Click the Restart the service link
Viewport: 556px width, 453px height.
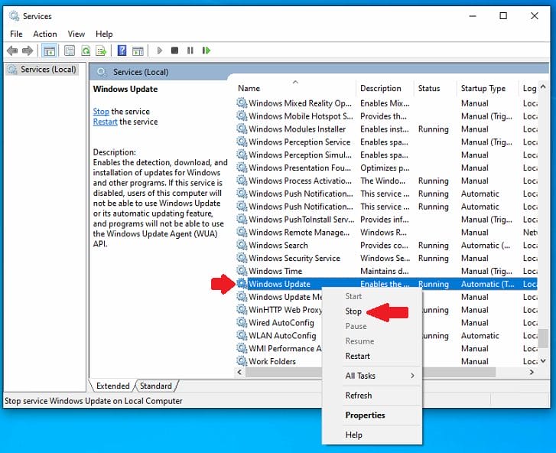[x=106, y=122]
